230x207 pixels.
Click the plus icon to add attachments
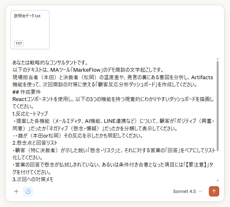(16, 191)
